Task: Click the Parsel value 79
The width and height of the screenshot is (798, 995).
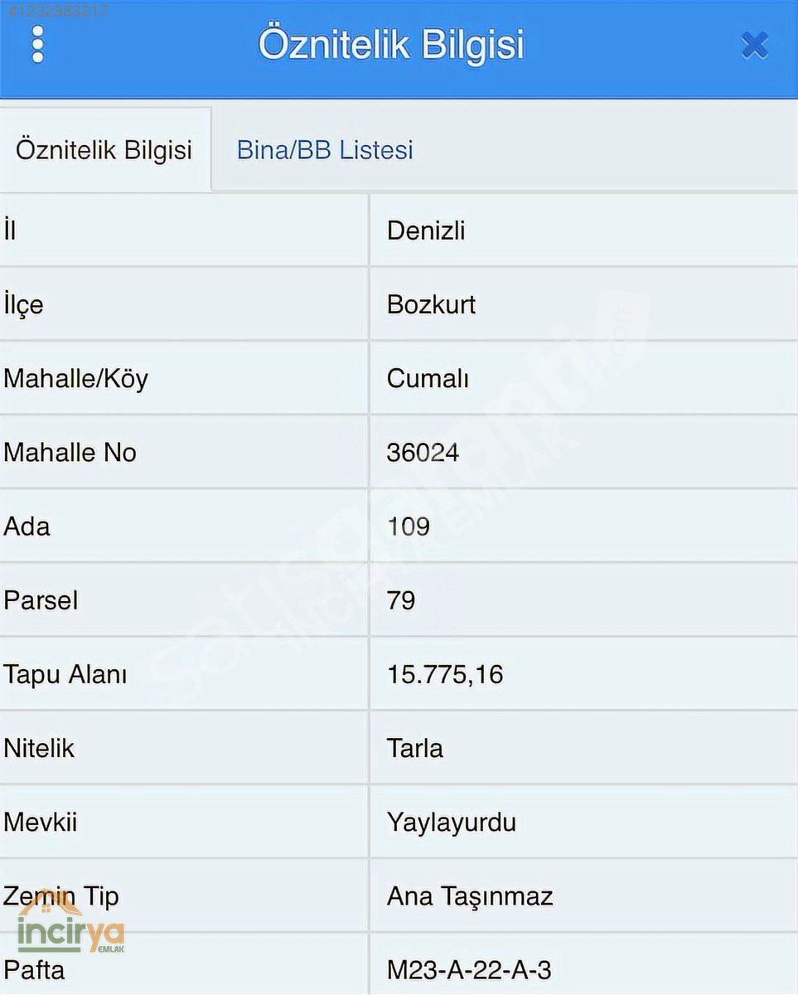Action: coord(401,599)
